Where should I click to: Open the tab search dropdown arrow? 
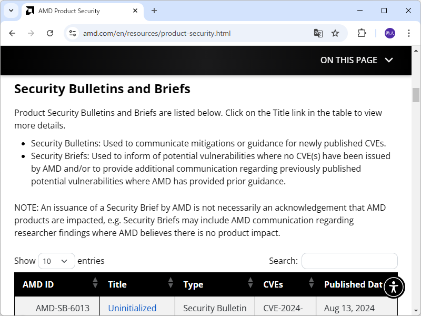click(x=11, y=11)
